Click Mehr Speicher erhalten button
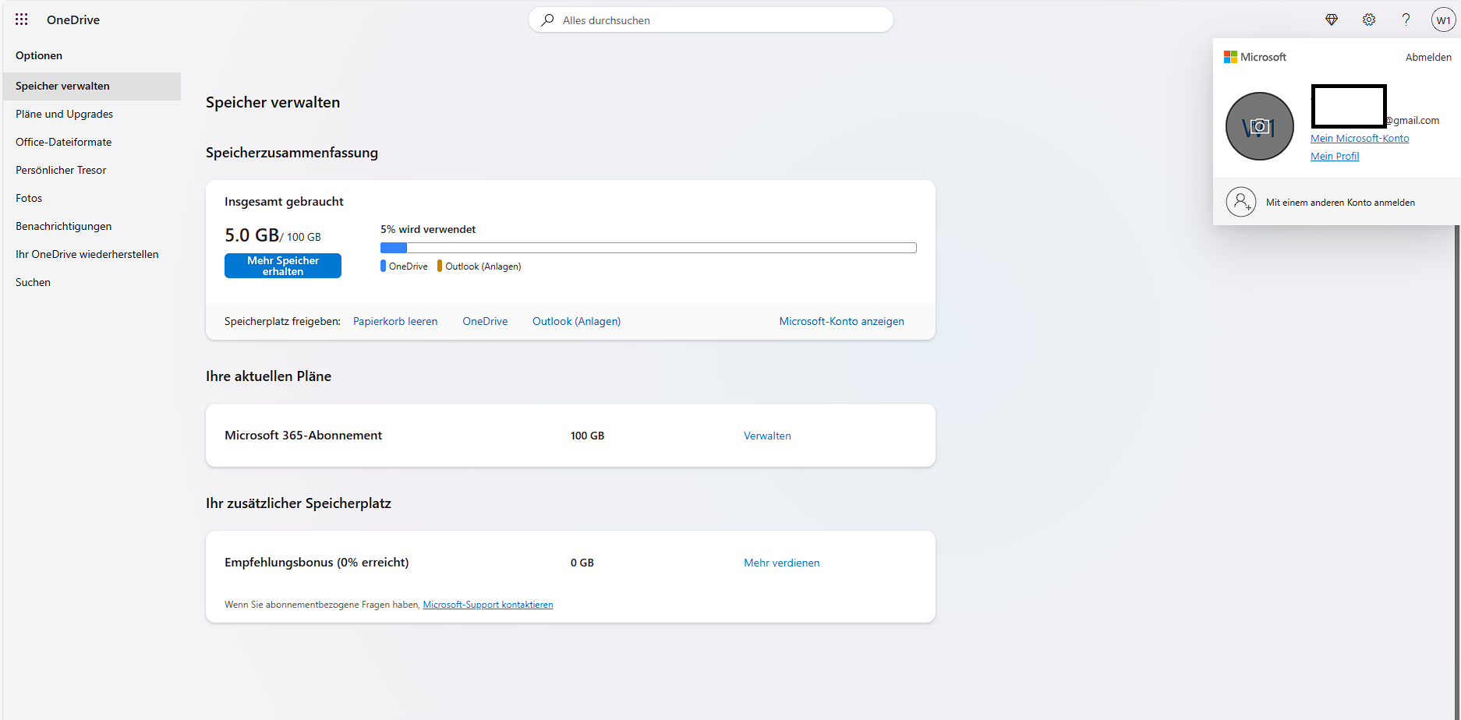Image resolution: width=1461 pixels, height=720 pixels. tap(283, 266)
